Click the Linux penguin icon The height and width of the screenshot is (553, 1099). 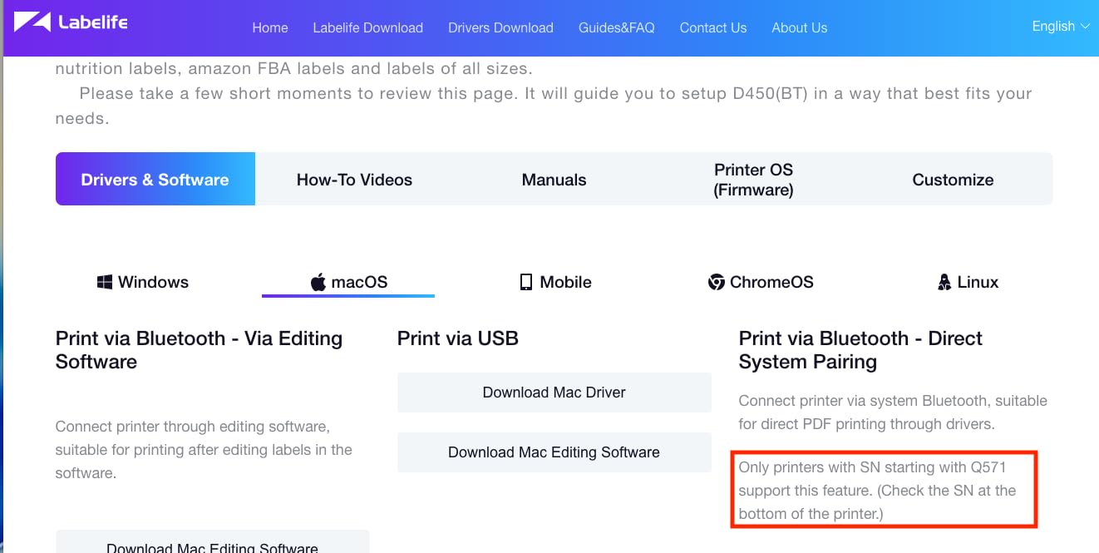(944, 283)
